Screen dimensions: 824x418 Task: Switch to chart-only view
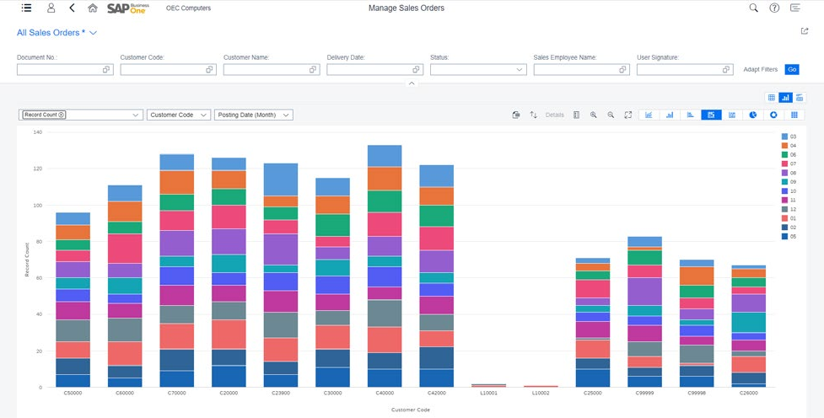pos(785,98)
